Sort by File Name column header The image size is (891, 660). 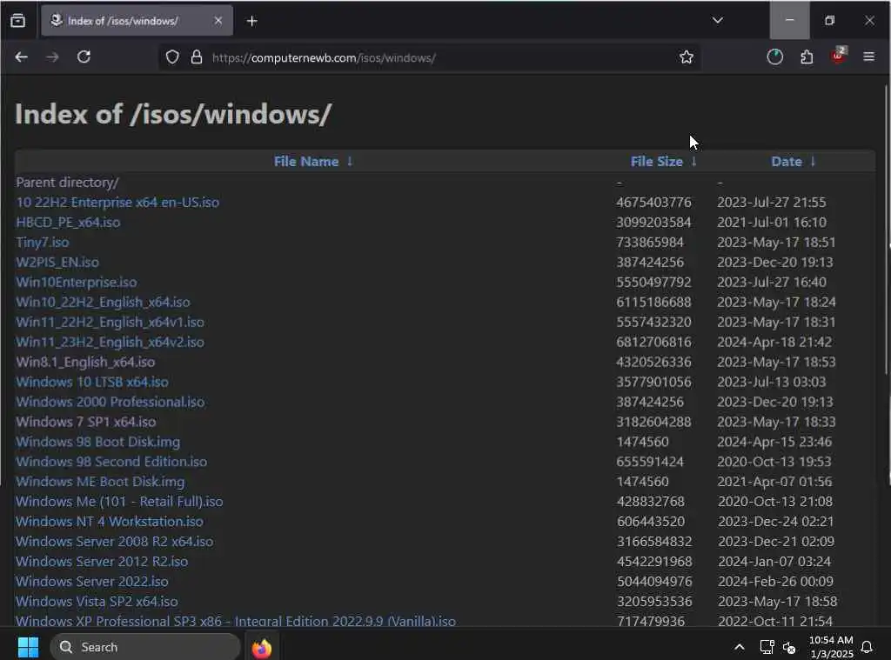306,162
